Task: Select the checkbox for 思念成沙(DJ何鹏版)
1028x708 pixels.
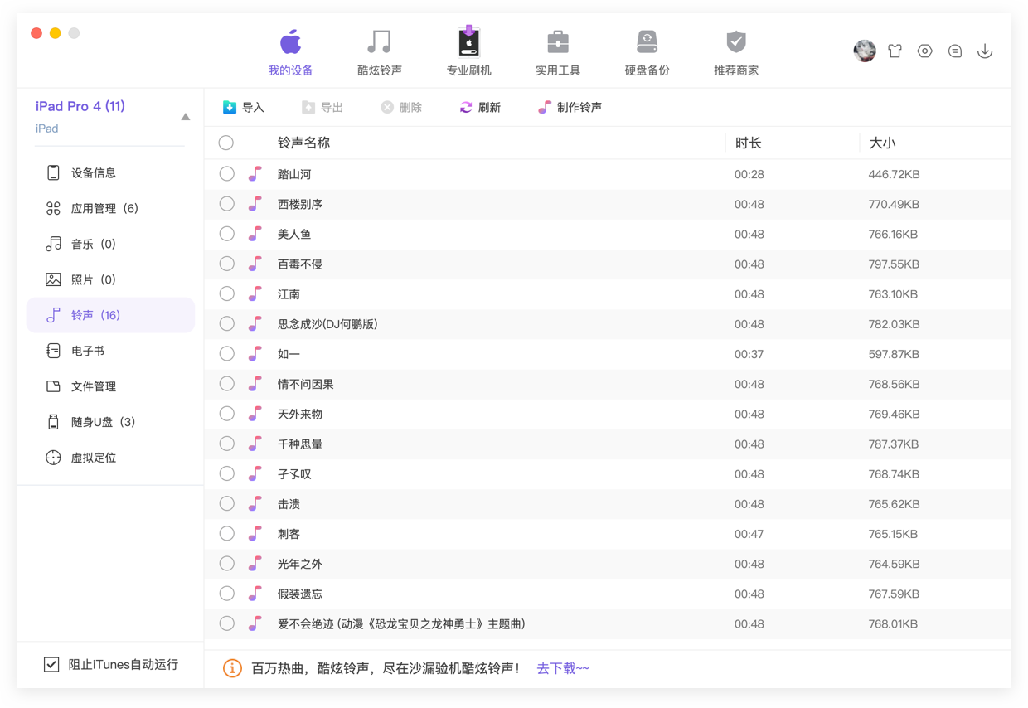Action: 226,324
